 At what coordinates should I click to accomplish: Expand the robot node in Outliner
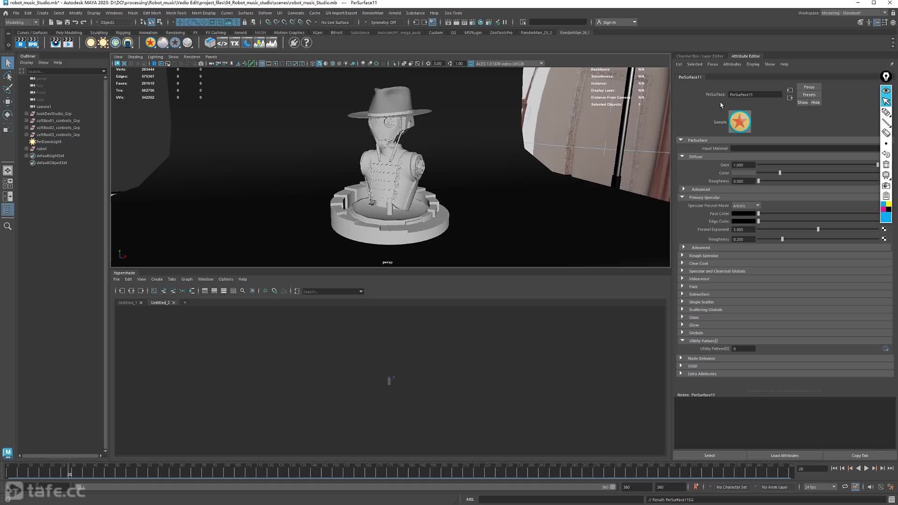coord(26,148)
